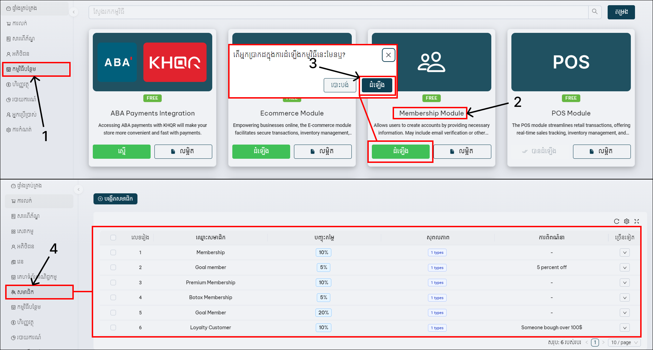Open the កម្មវិធីបន្ថែម menu in top sidebar
Screen dimensions: 653x350
[x=36, y=69]
